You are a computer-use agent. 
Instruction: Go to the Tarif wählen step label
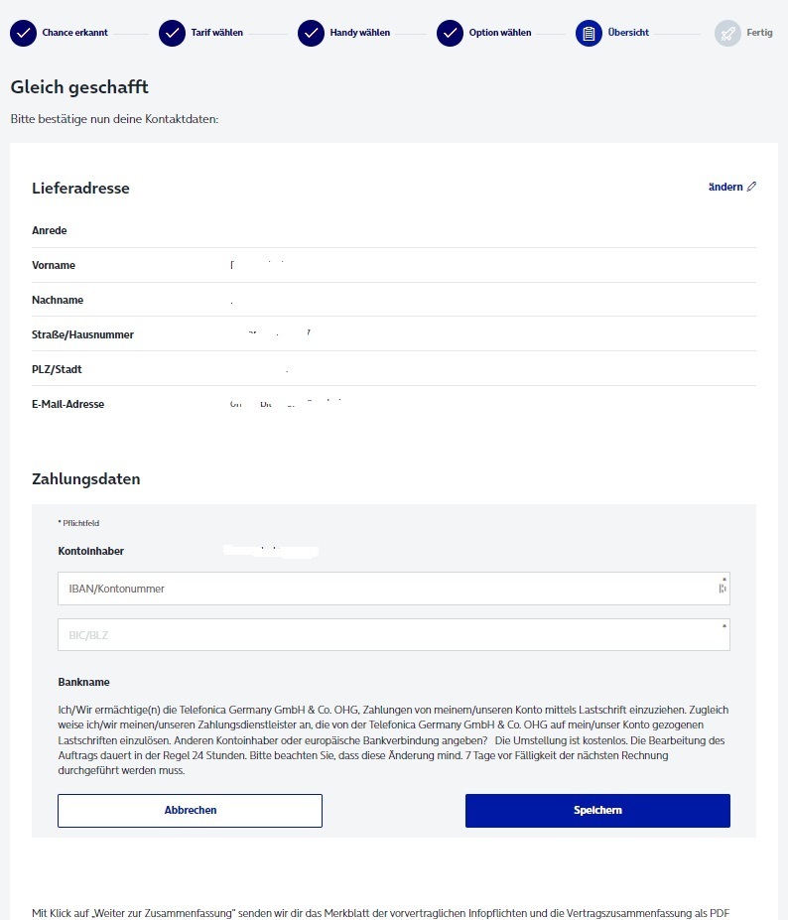pyautogui.click(x=217, y=33)
